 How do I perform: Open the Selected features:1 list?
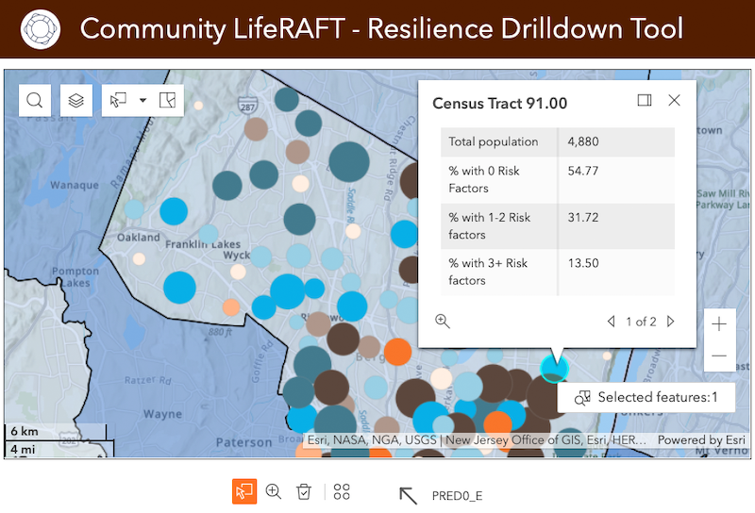click(646, 397)
